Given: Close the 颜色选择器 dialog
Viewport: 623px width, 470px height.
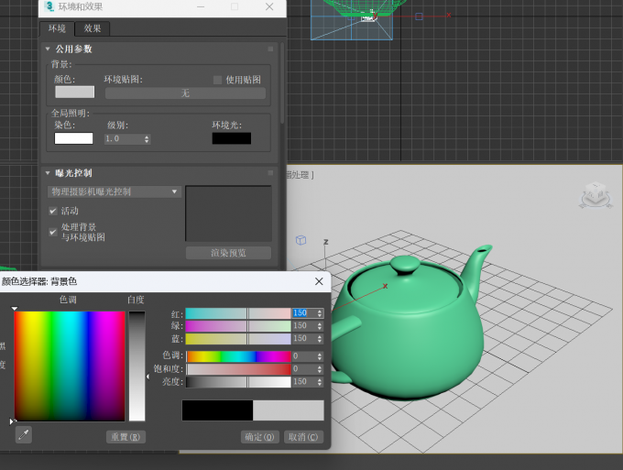Looking at the screenshot, I should 319,281.
